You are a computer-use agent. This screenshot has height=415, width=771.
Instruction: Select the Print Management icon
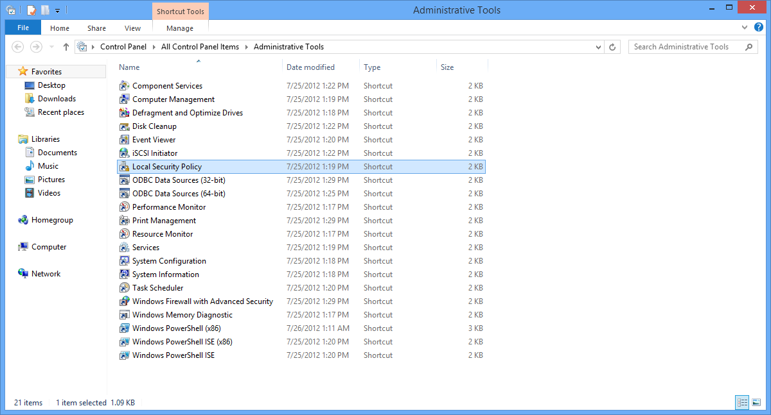[125, 221]
